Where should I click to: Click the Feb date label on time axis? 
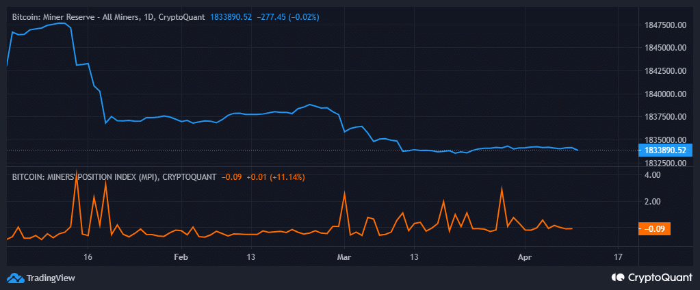pos(180,257)
